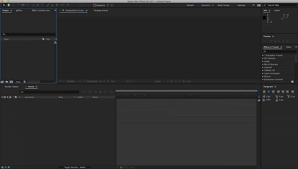Image resolution: width=298 pixels, height=169 pixels.
Task: Click the Toggle Switches / Modes button
Action: [74, 167]
